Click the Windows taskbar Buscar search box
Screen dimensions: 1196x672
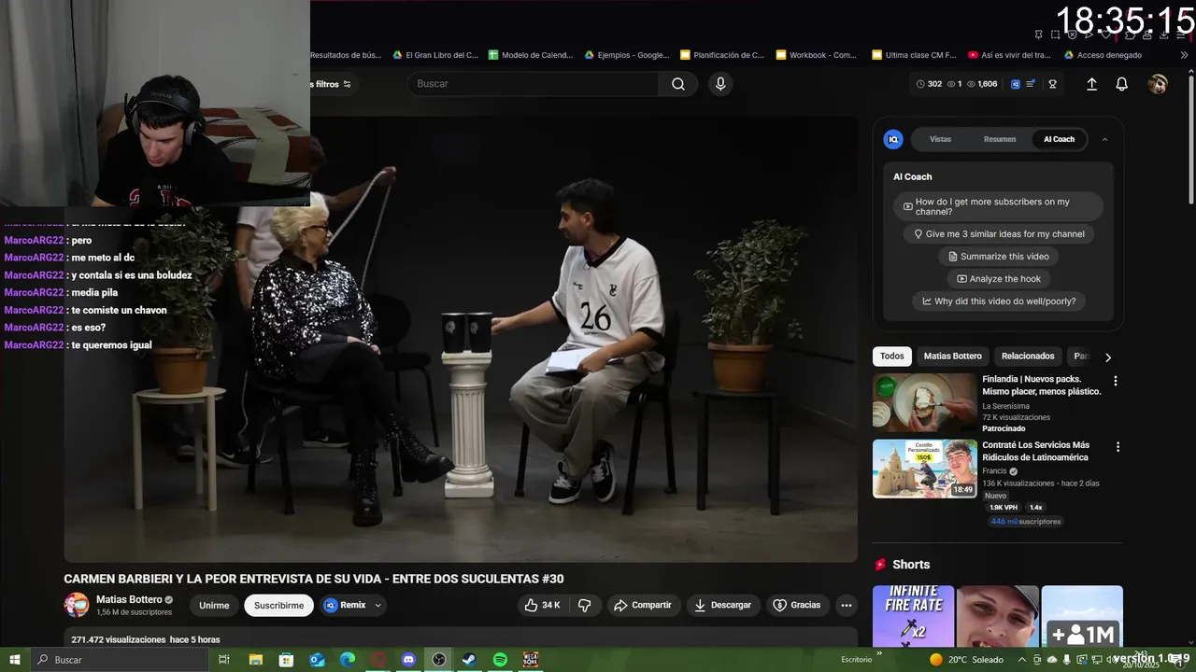(119, 659)
